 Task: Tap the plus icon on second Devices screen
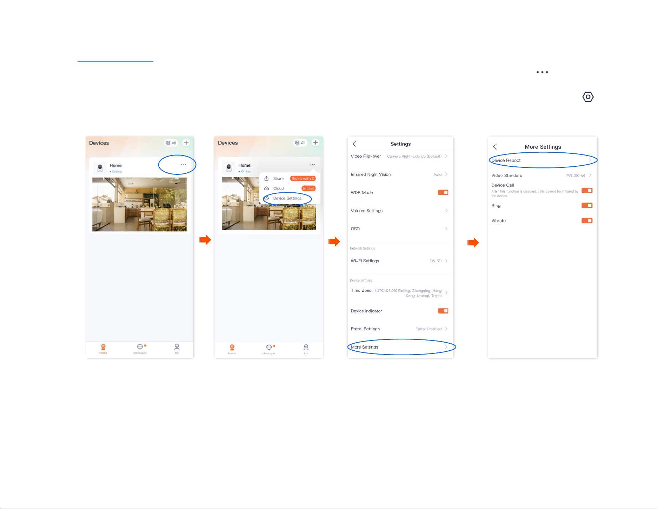point(316,143)
